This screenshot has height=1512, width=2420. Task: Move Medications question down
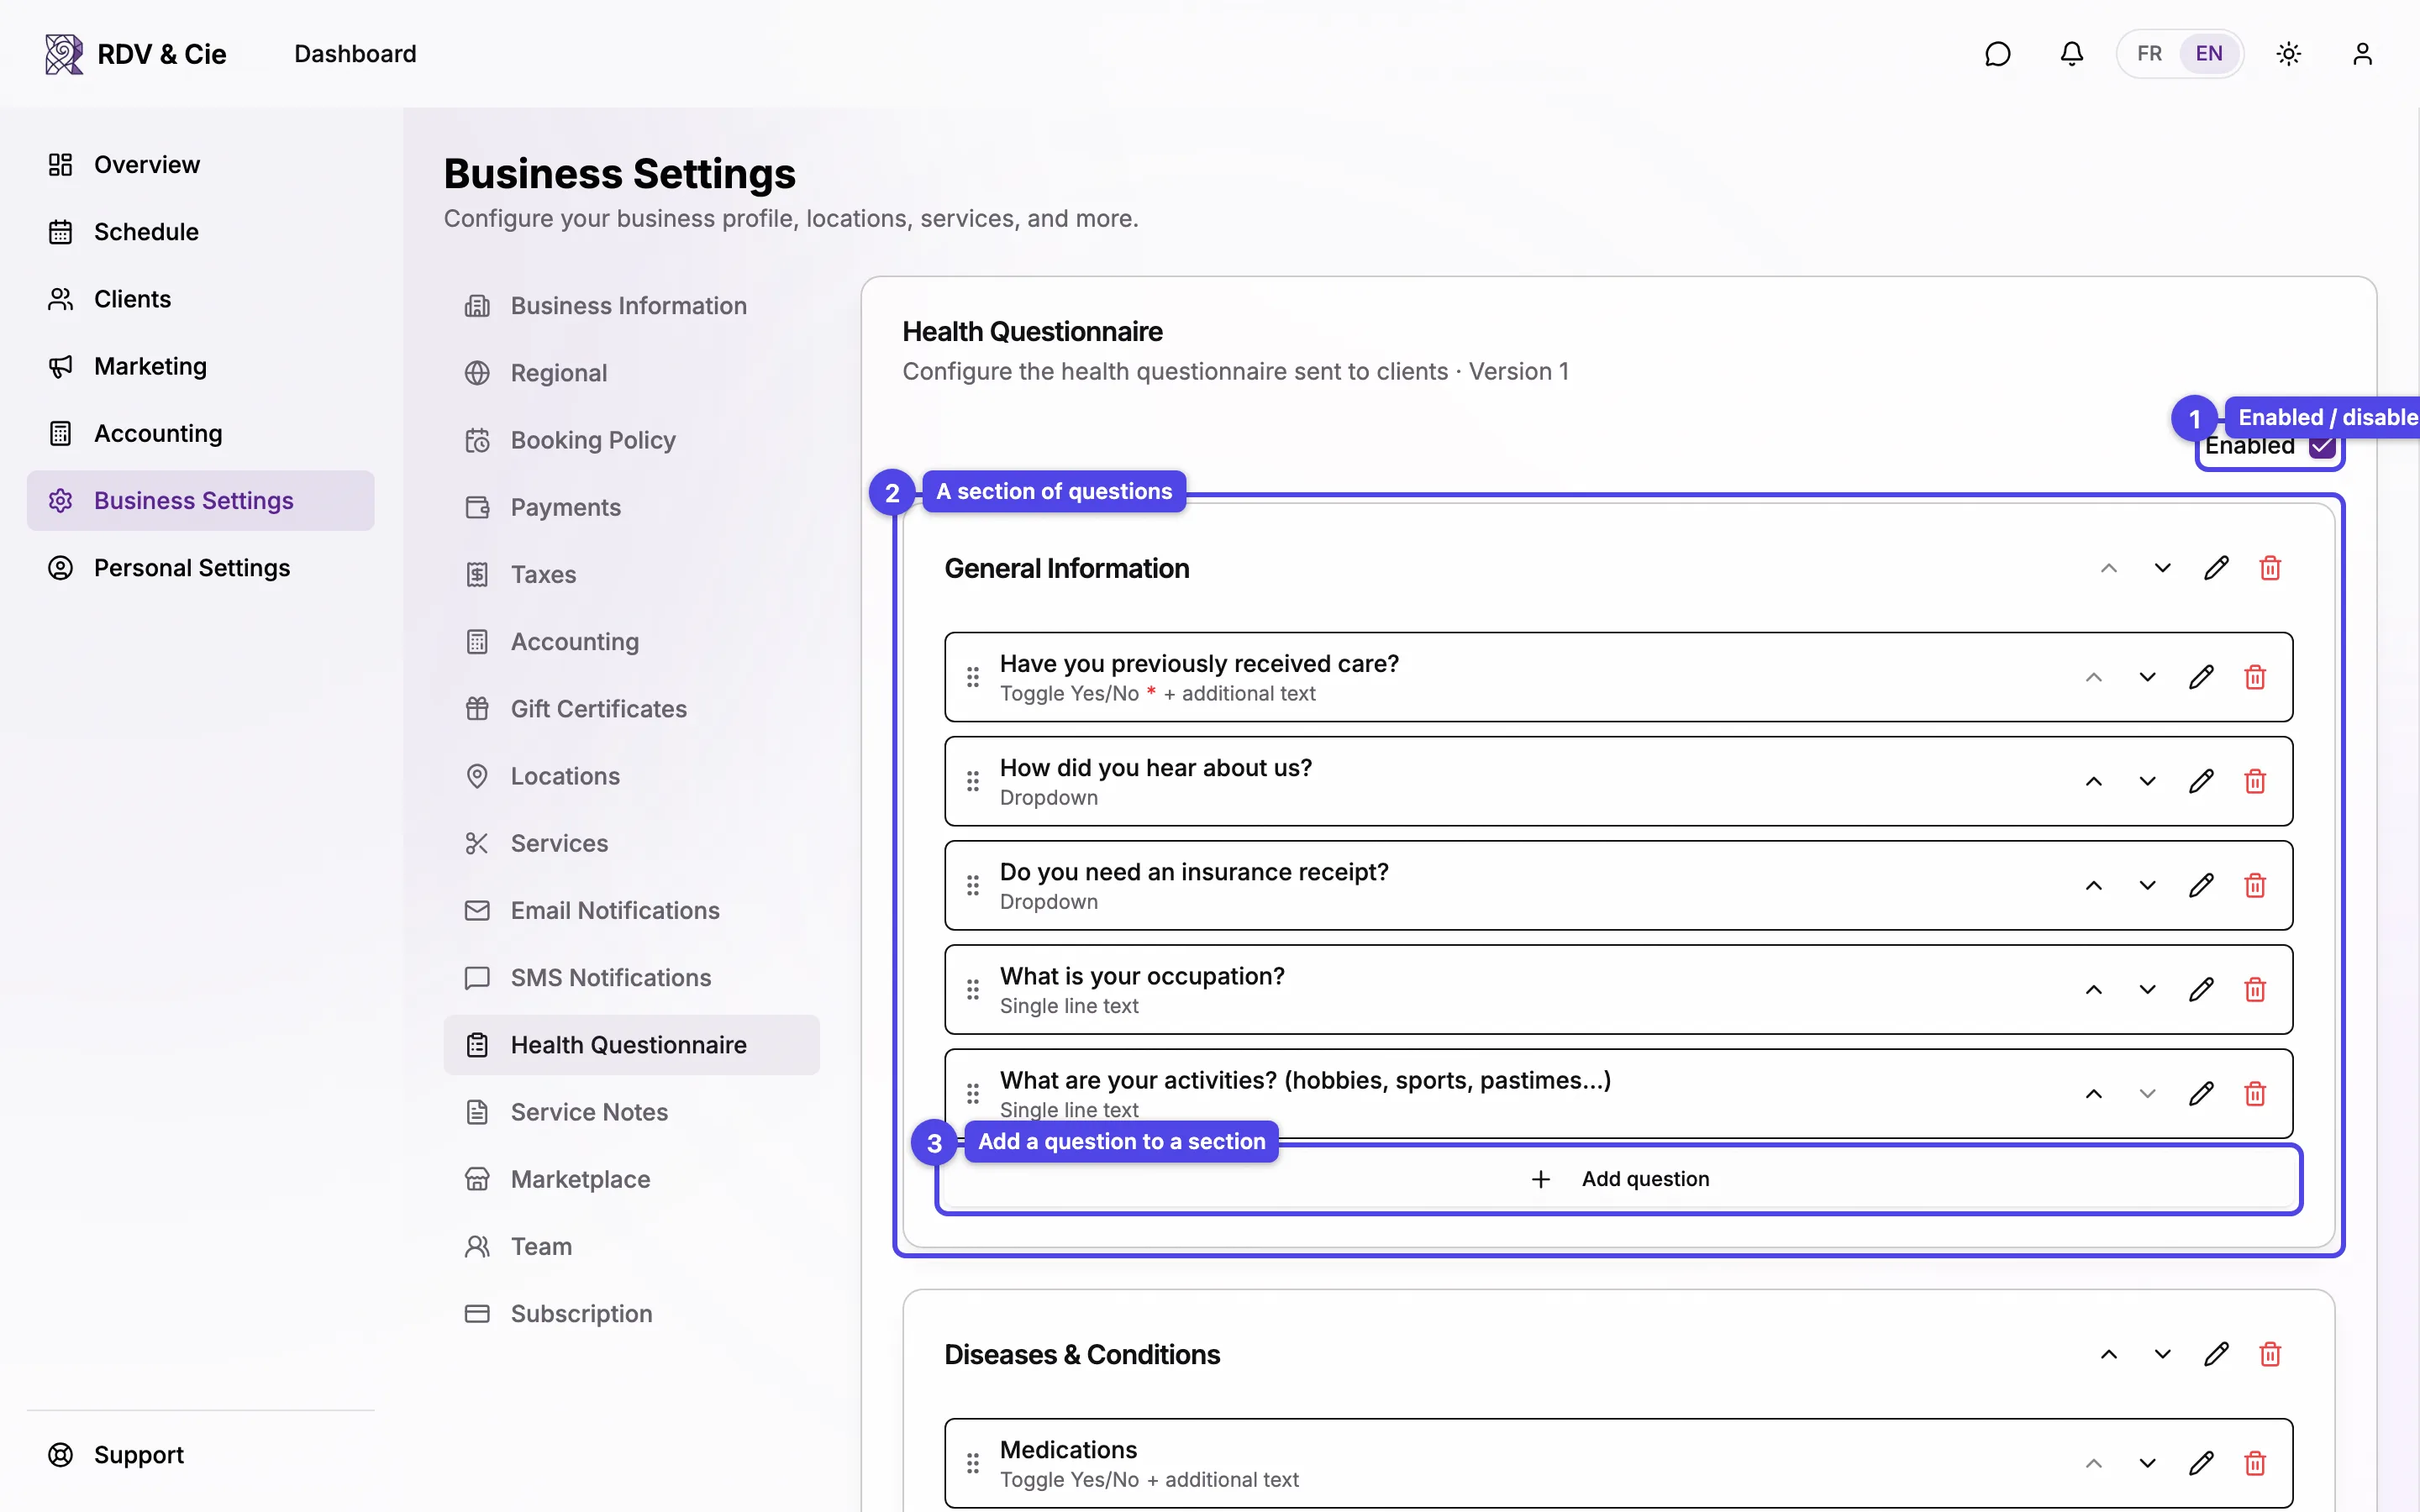tap(2147, 1463)
